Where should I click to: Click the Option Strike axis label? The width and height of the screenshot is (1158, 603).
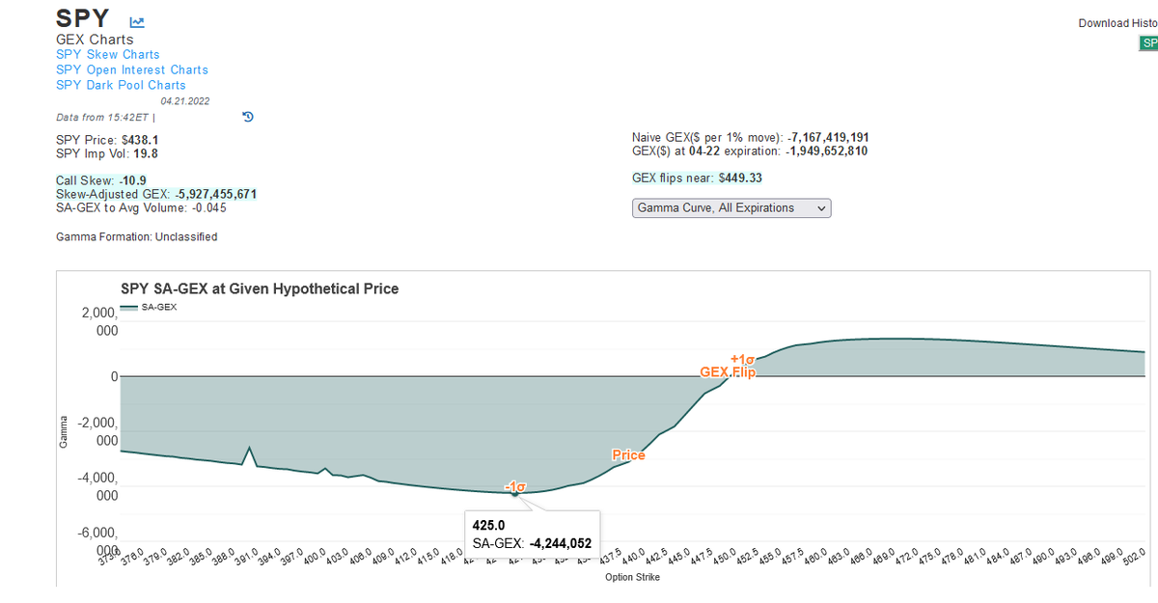coord(632,577)
